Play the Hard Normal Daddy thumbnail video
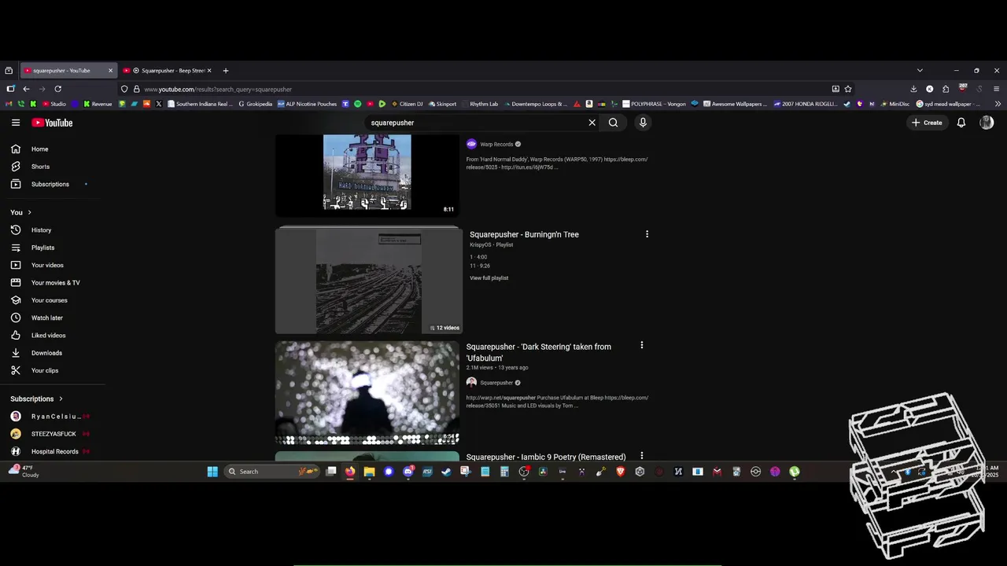This screenshot has width=1007, height=566. click(x=367, y=175)
